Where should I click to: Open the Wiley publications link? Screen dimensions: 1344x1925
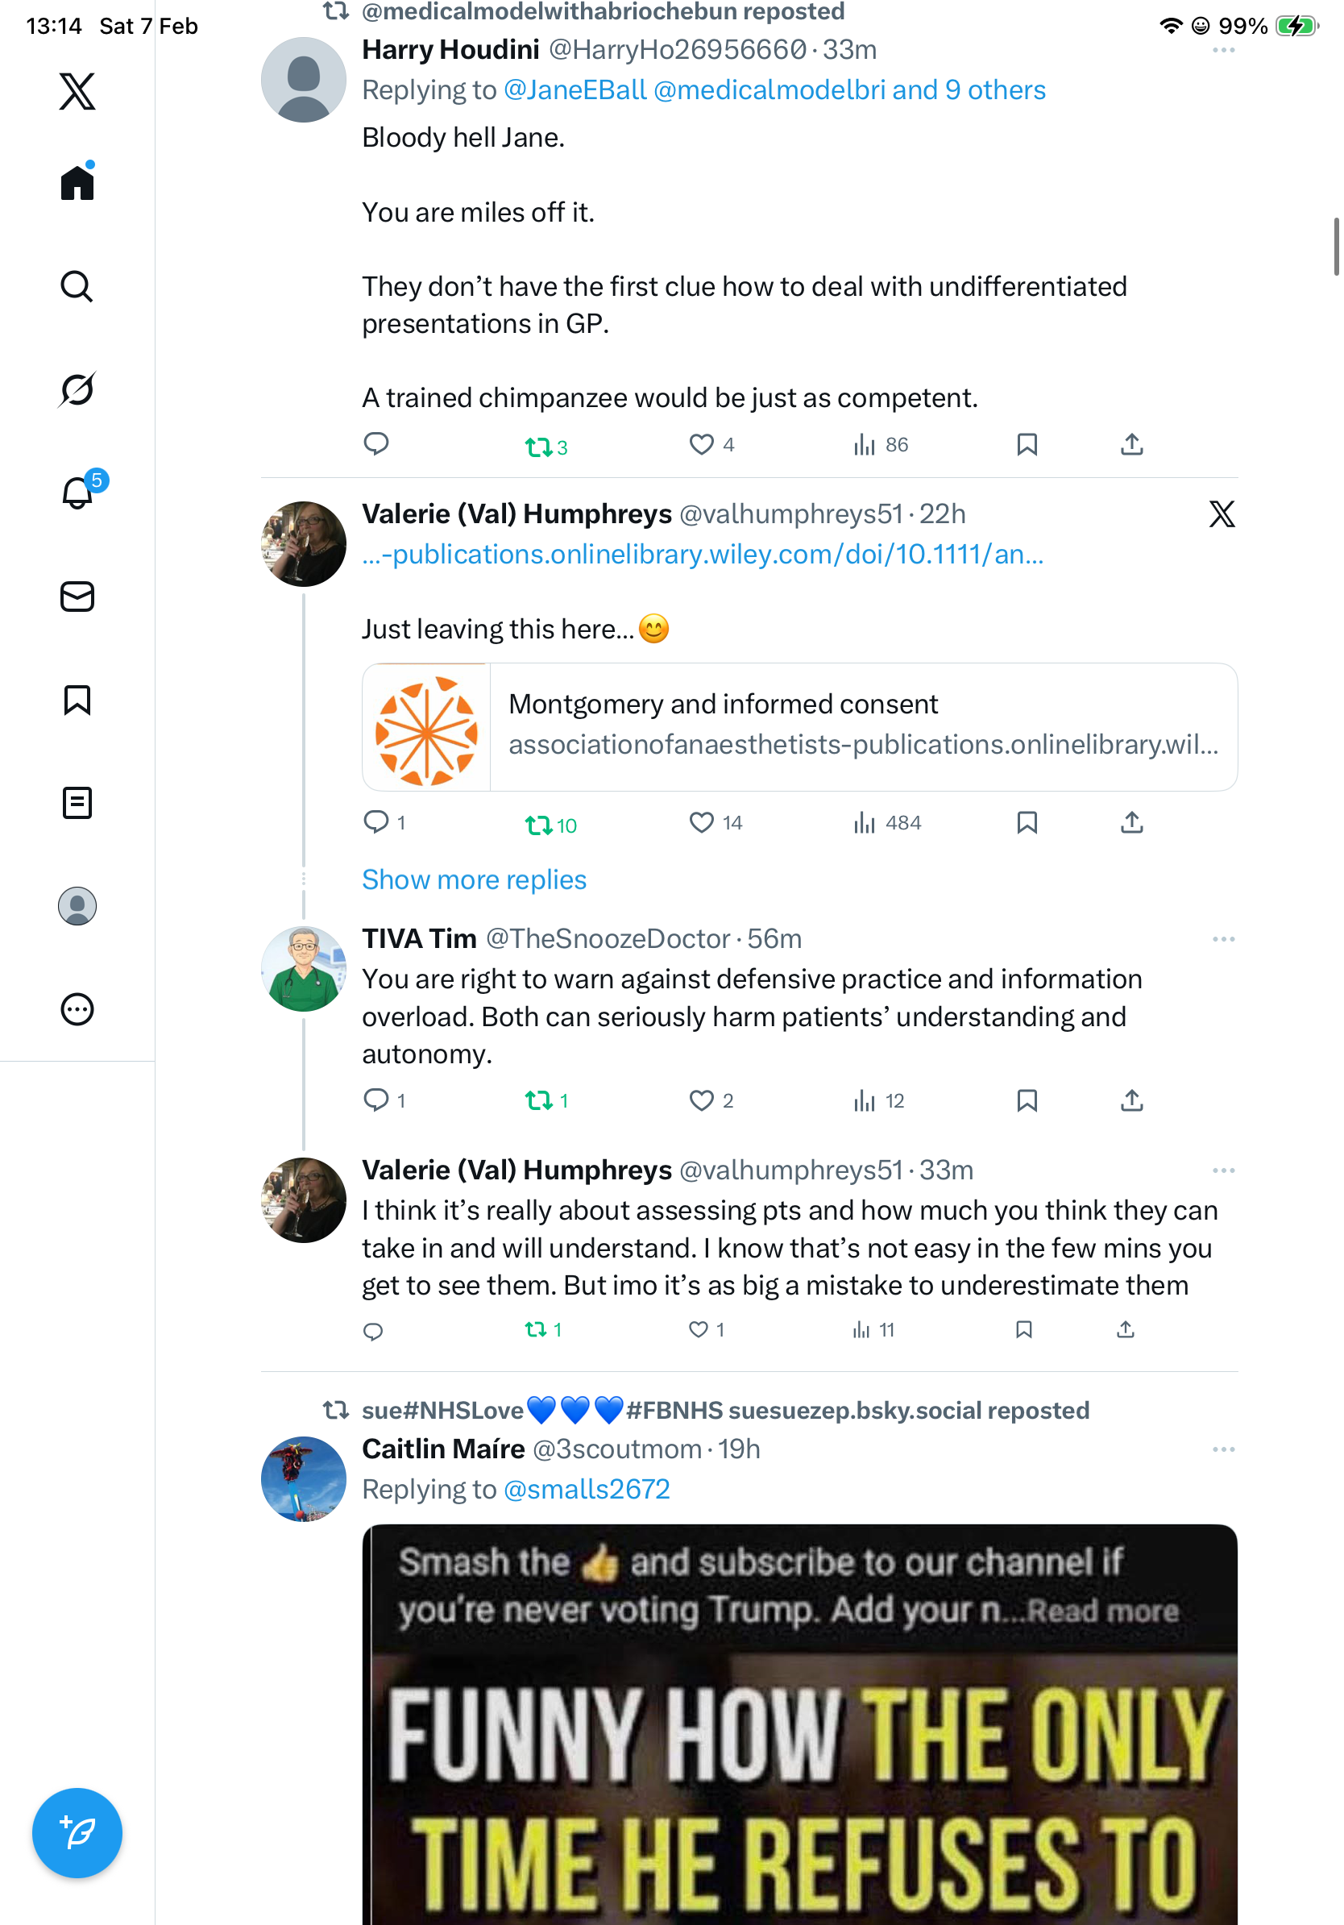(702, 554)
